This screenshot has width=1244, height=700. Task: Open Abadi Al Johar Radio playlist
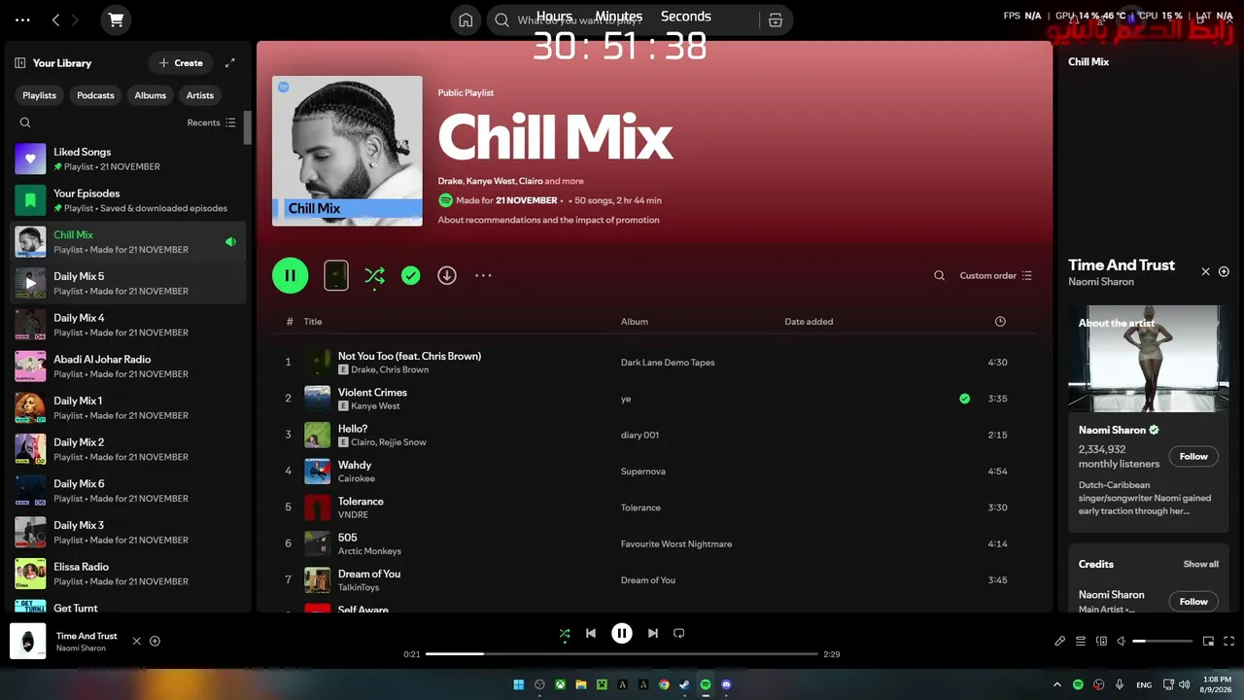(127, 366)
